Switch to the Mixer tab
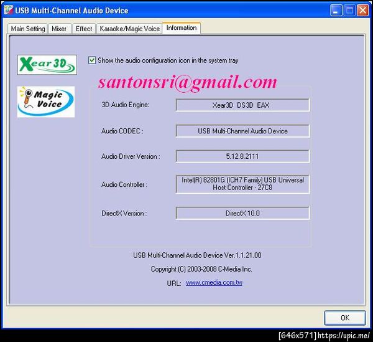Image resolution: width=373 pixels, height=342 pixels. tap(59, 29)
